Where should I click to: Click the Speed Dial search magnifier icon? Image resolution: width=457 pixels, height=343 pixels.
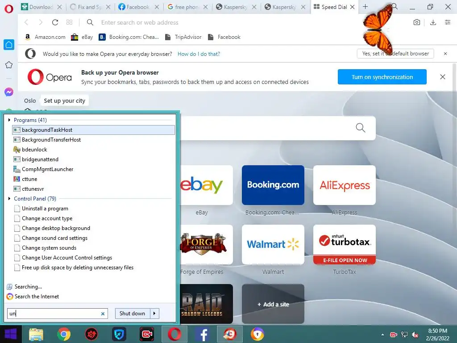click(x=361, y=128)
